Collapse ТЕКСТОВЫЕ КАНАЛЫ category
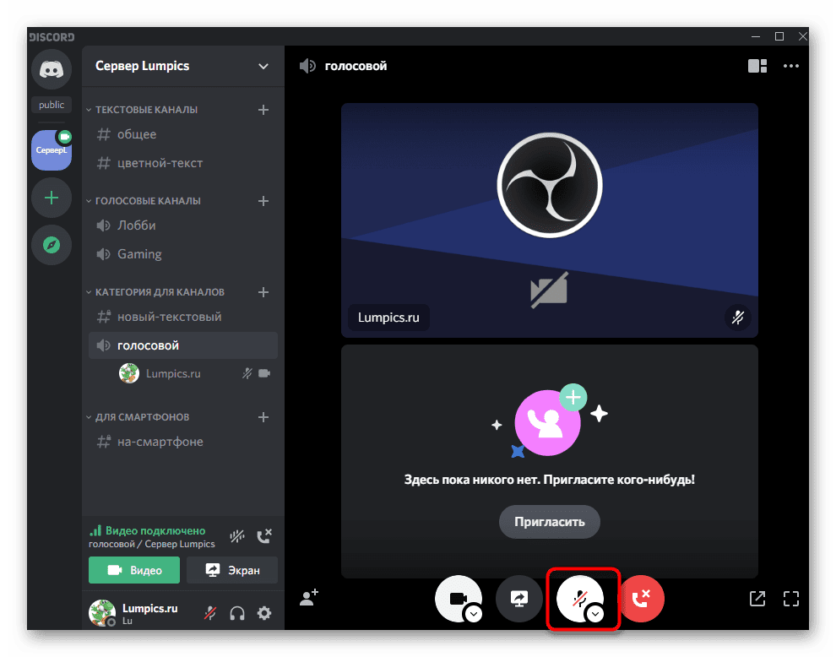The image size is (836, 657). tap(141, 110)
